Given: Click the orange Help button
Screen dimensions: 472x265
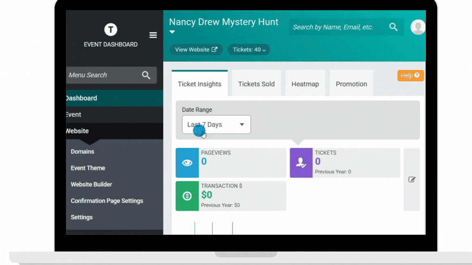Looking at the screenshot, I should point(410,75).
